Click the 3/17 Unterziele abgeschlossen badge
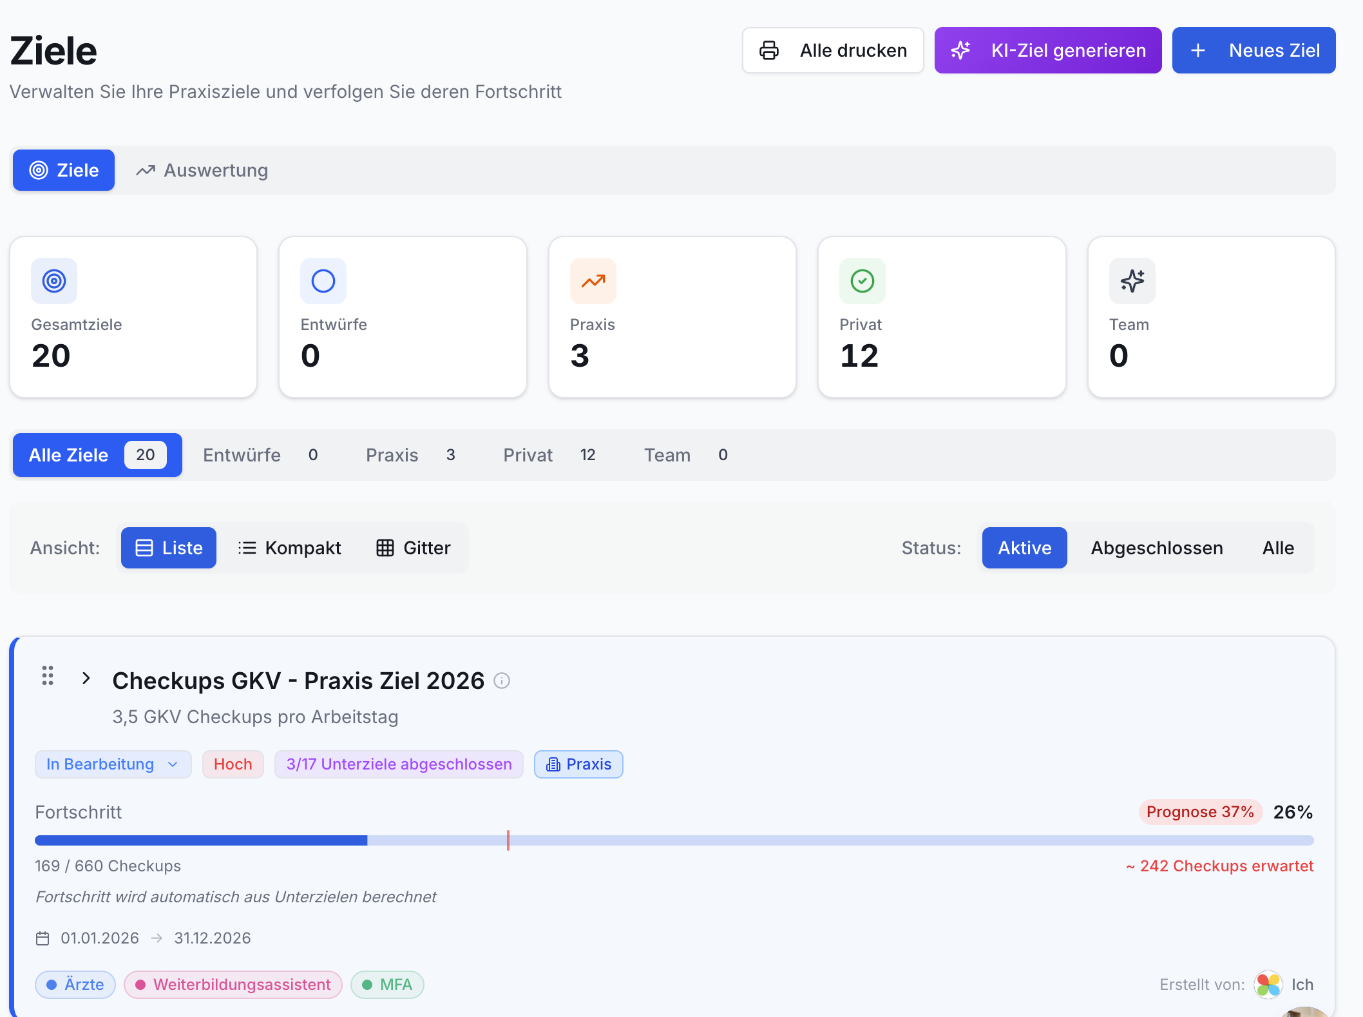This screenshot has height=1017, width=1363. (399, 764)
